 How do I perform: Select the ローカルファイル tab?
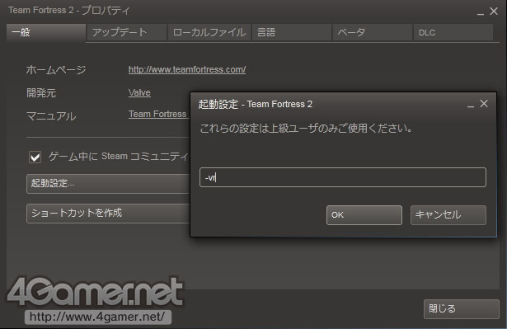209,32
